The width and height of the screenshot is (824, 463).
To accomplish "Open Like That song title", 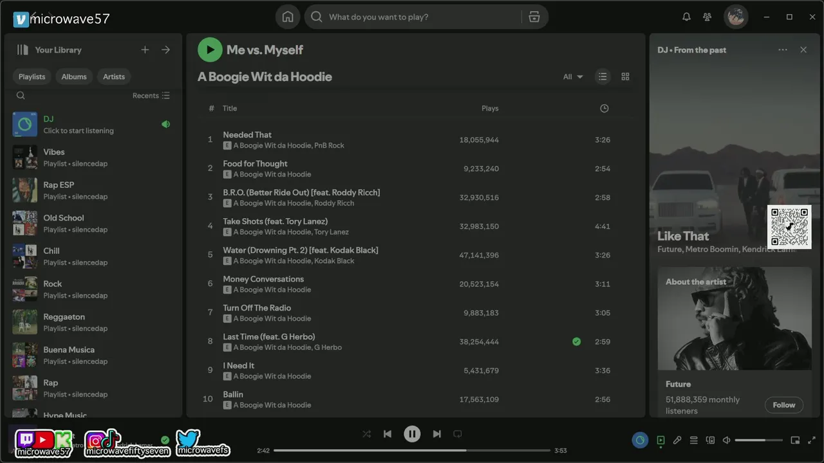I will coord(683,236).
